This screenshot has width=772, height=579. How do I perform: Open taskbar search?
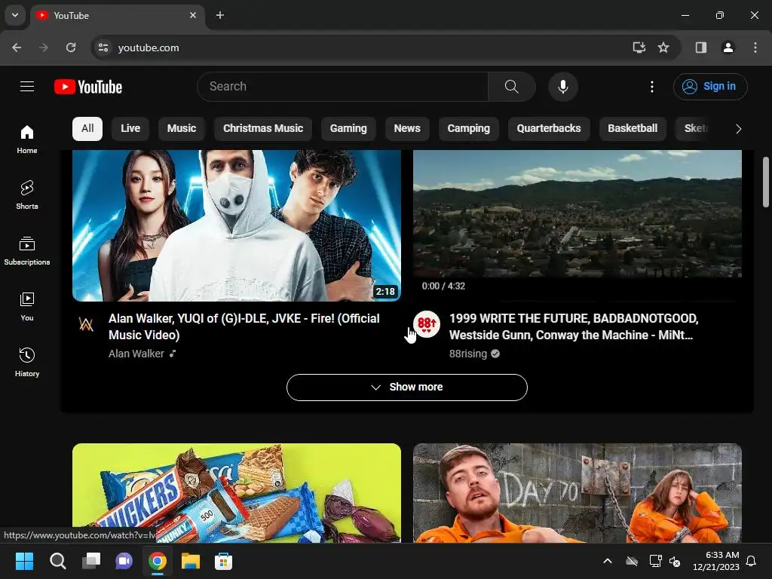coord(57,561)
